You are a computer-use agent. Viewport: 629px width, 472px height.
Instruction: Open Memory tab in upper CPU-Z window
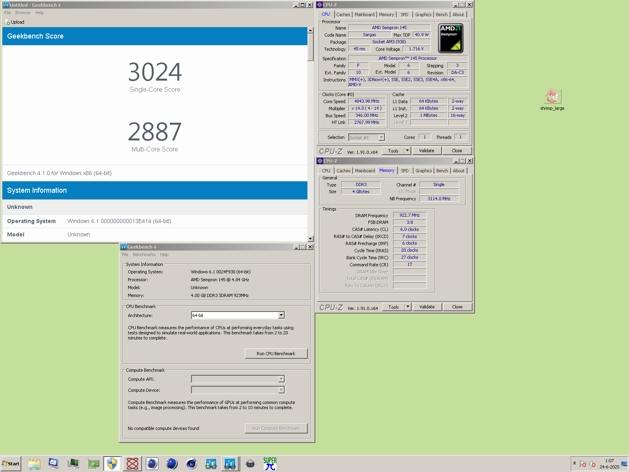point(386,15)
